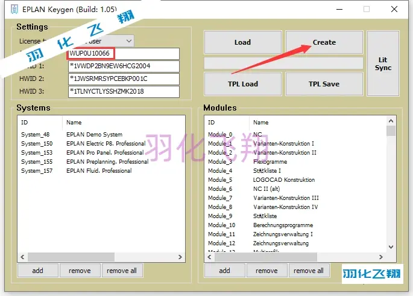Click Systems list scroll left arrow
The width and height of the screenshot is (413, 296).
tap(22, 257)
